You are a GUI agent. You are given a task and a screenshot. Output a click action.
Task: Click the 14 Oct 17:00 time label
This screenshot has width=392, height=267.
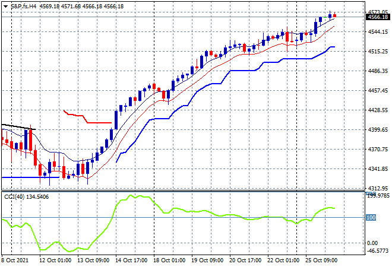pos(131,260)
